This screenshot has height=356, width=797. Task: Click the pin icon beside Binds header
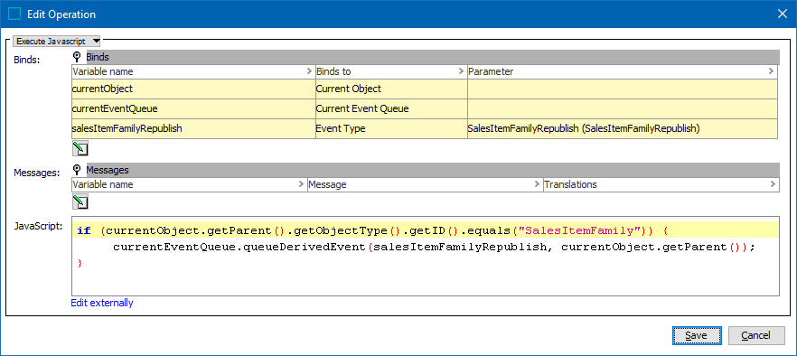coord(77,56)
